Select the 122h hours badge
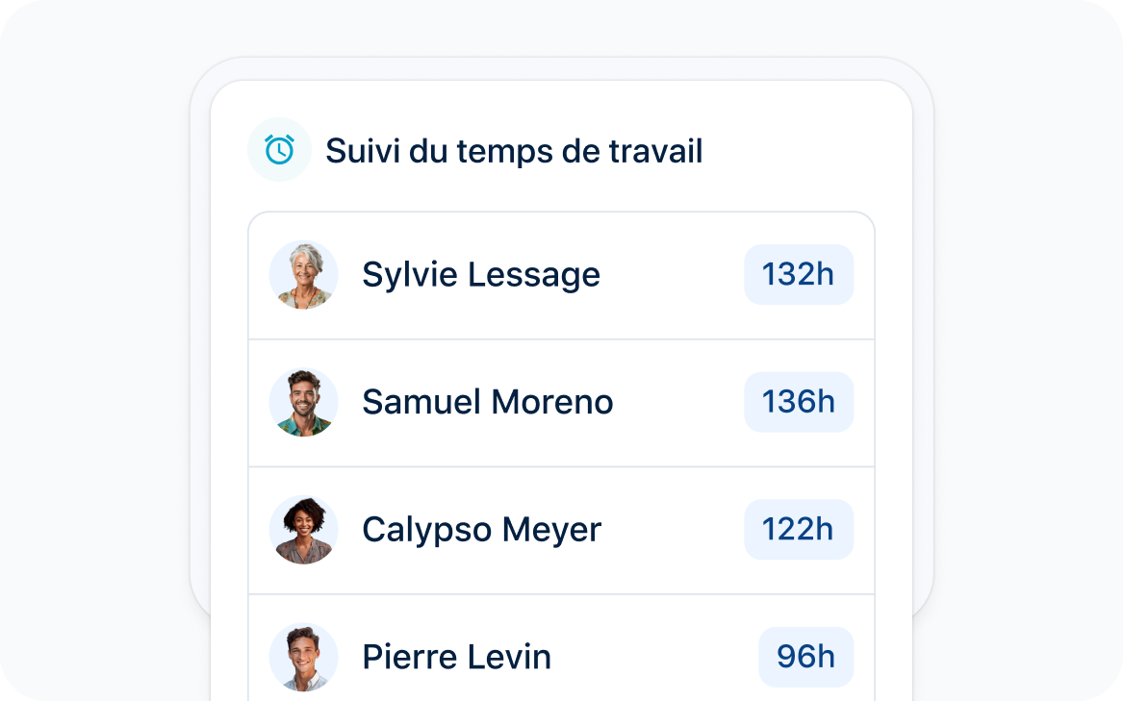 click(799, 530)
